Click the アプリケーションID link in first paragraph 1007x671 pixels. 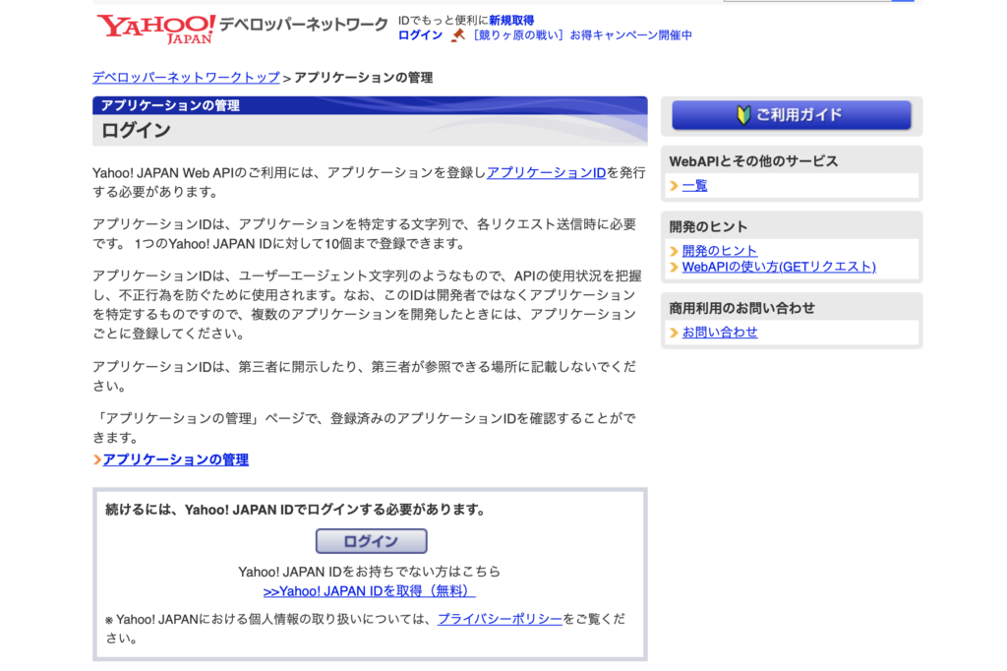pos(546,173)
